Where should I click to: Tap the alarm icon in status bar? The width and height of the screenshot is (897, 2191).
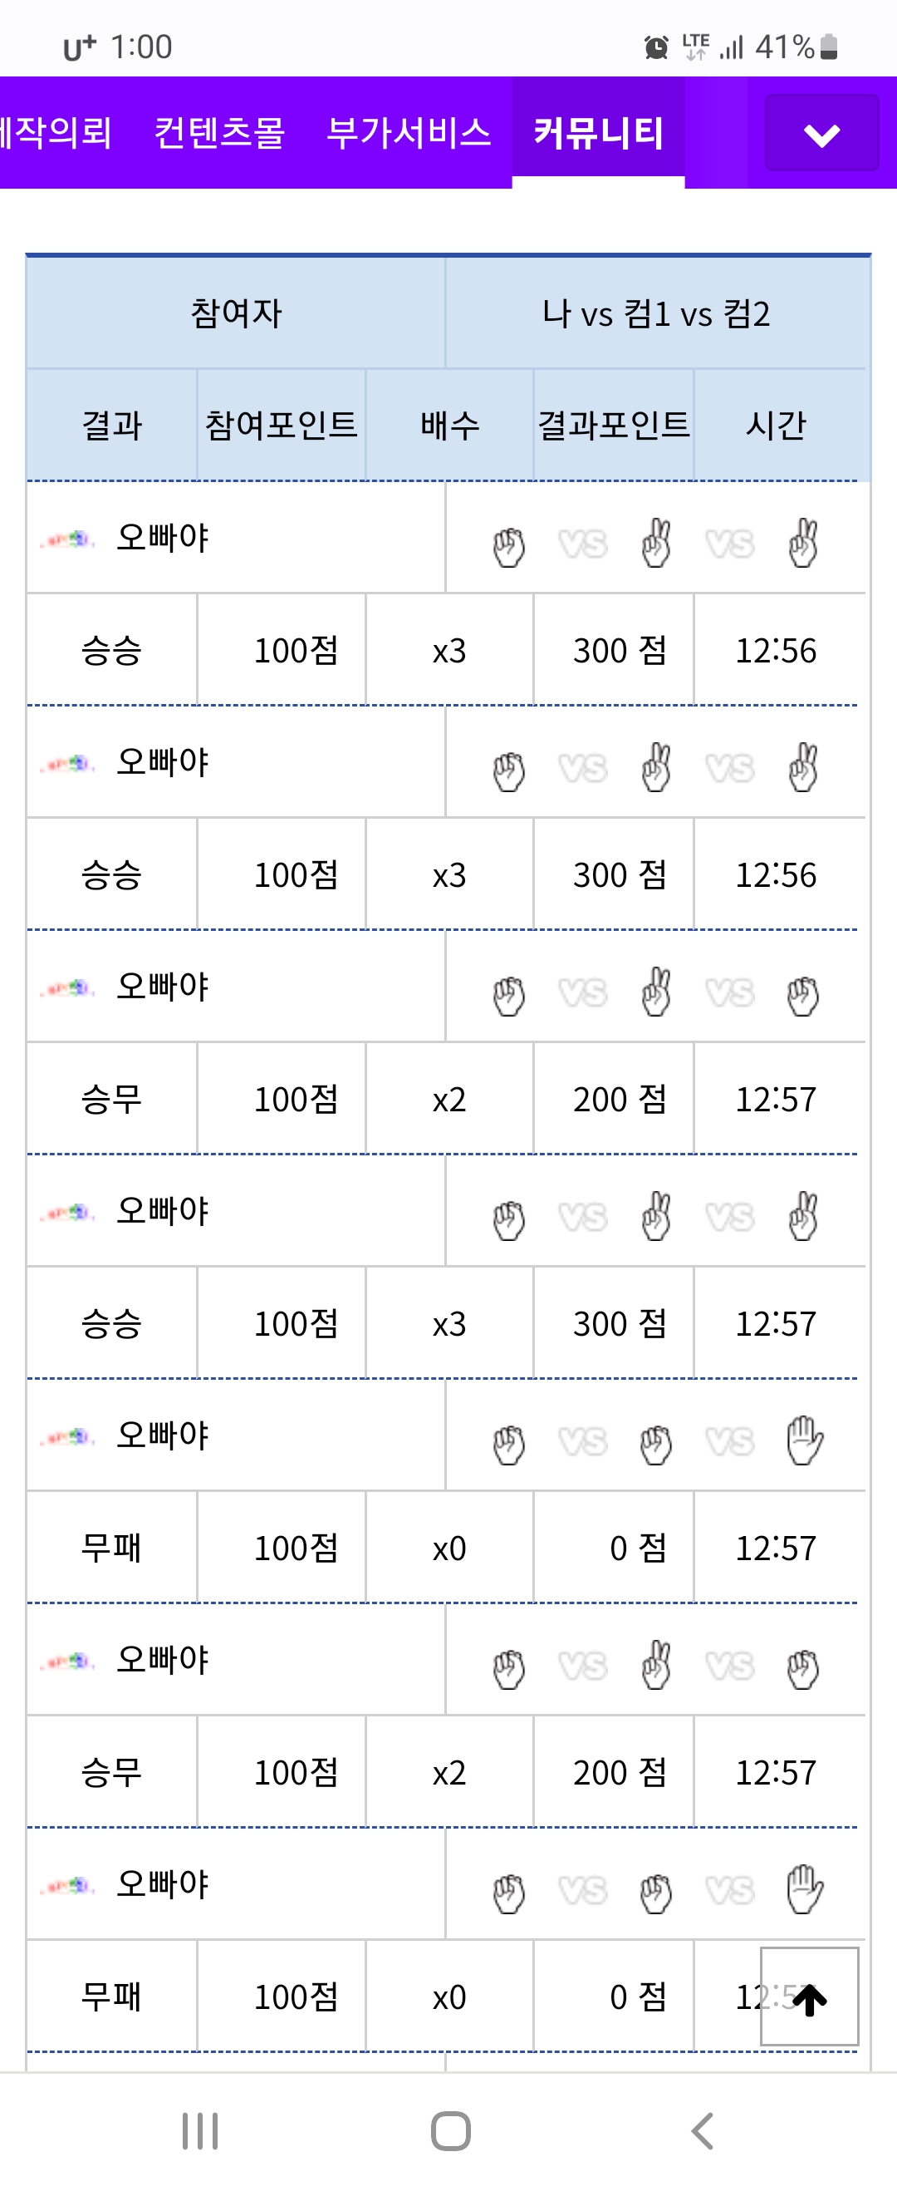[655, 47]
